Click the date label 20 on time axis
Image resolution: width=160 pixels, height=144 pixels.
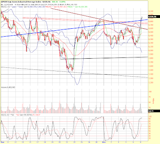pos(60,142)
